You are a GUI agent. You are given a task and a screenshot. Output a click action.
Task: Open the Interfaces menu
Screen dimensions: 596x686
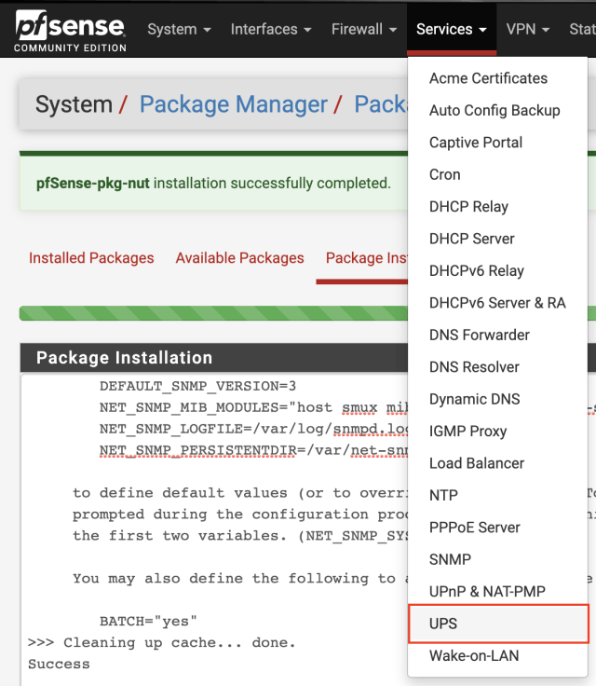(271, 29)
